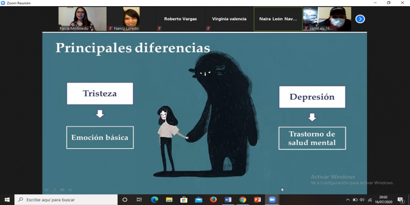This screenshot has height=205, width=410.
Task: Open the clock showing 20:02 16/07/2020
Action: click(383, 200)
